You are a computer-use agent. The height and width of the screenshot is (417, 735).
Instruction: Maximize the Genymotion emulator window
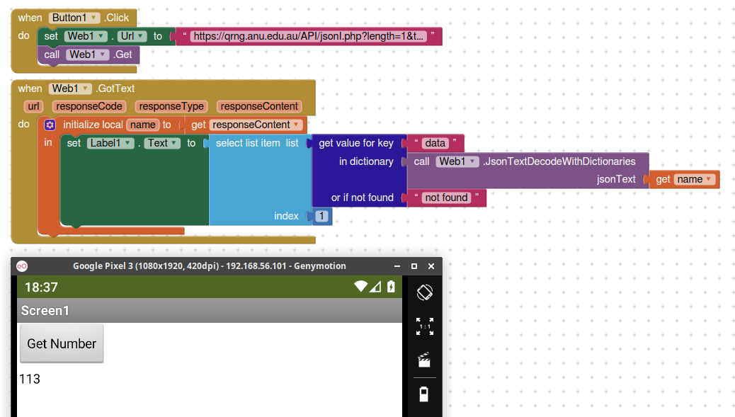(x=414, y=266)
